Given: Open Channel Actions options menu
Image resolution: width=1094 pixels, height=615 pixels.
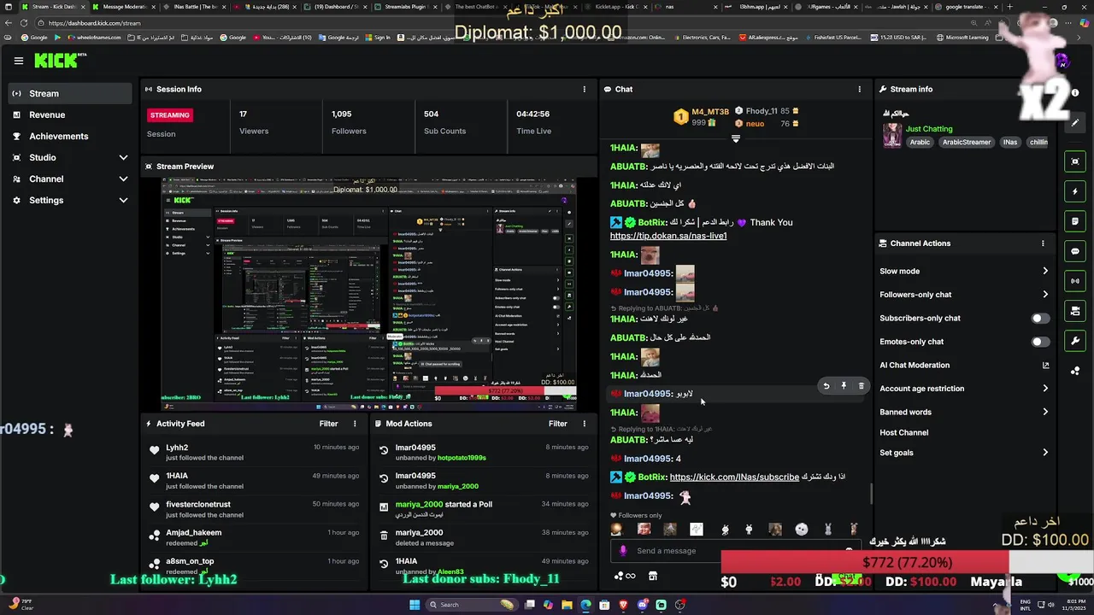Looking at the screenshot, I should coord(1043,243).
